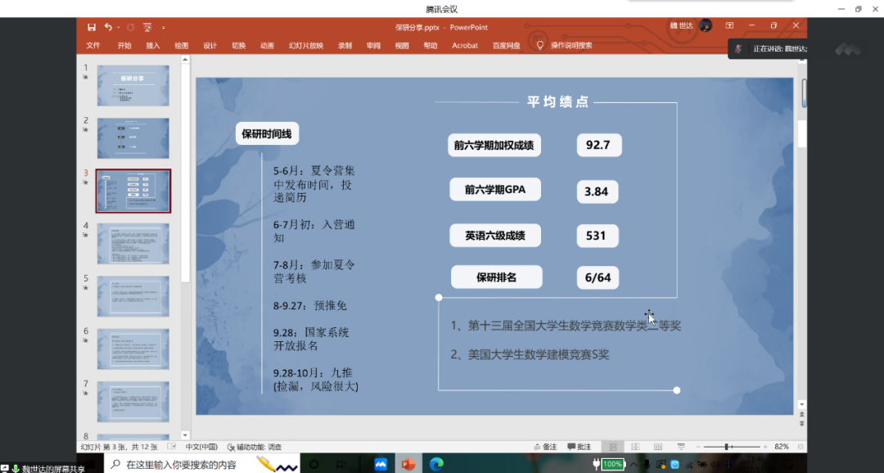Open the 设计 ribbon tab
This screenshot has height=473, width=884.
tap(210, 46)
